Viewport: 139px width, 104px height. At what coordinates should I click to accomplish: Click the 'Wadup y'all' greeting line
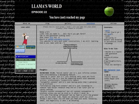(45, 32)
